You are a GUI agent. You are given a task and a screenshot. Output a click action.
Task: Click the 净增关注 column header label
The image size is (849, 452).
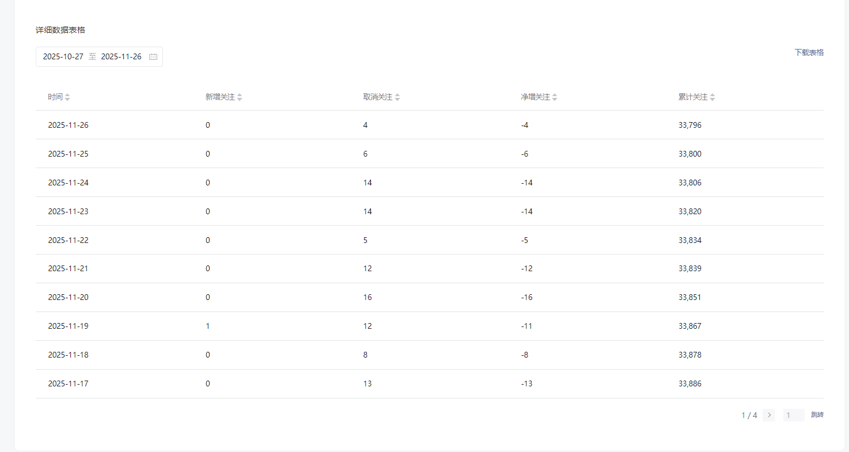535,97
